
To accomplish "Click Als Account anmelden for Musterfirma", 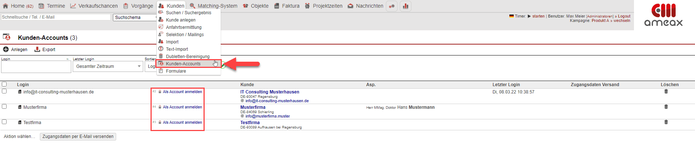I will pyautogui.click(x=182, y=107).
